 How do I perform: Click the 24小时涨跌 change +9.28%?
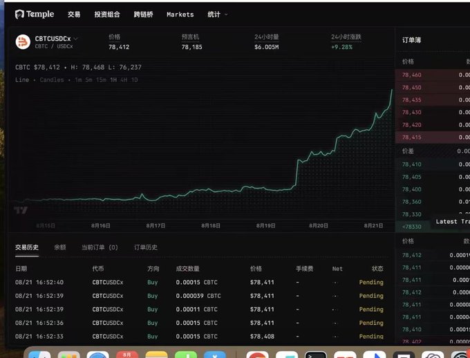341,47
